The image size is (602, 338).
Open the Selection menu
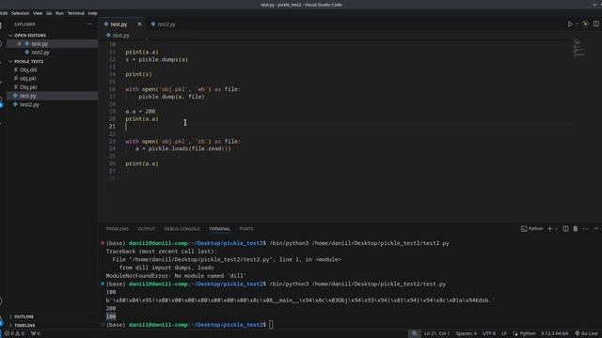[x=20, y=13]
